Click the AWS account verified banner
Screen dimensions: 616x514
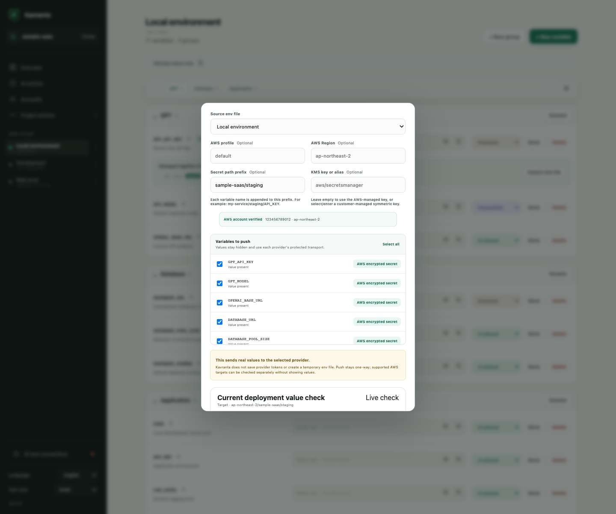[x=308, y=219]
